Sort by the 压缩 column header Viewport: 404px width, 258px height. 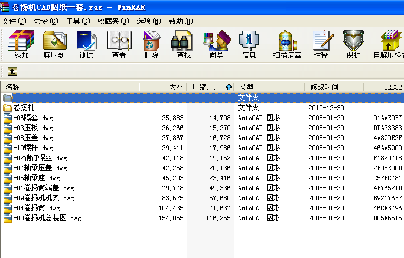click(210, 87)
